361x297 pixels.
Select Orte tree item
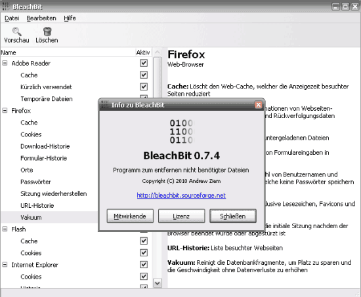[27, 170]
